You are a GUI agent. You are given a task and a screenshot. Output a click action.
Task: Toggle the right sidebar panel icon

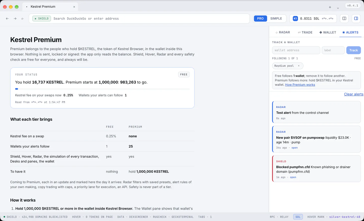coord(356,18)
